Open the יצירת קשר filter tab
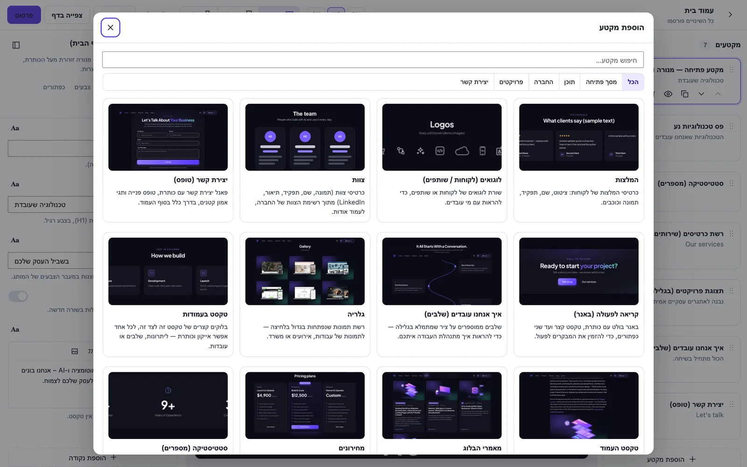This screenshot has height=467, width=747. (x=474, y=82)
